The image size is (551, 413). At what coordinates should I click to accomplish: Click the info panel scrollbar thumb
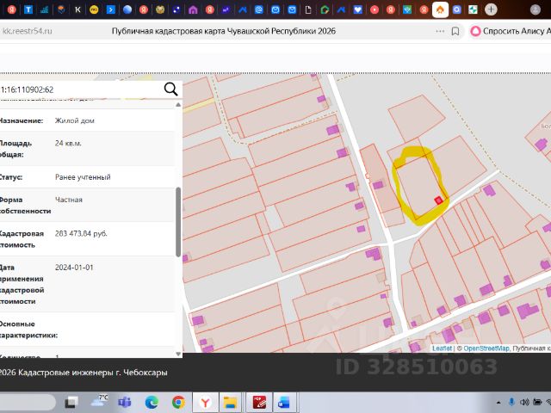coord(178,222)
